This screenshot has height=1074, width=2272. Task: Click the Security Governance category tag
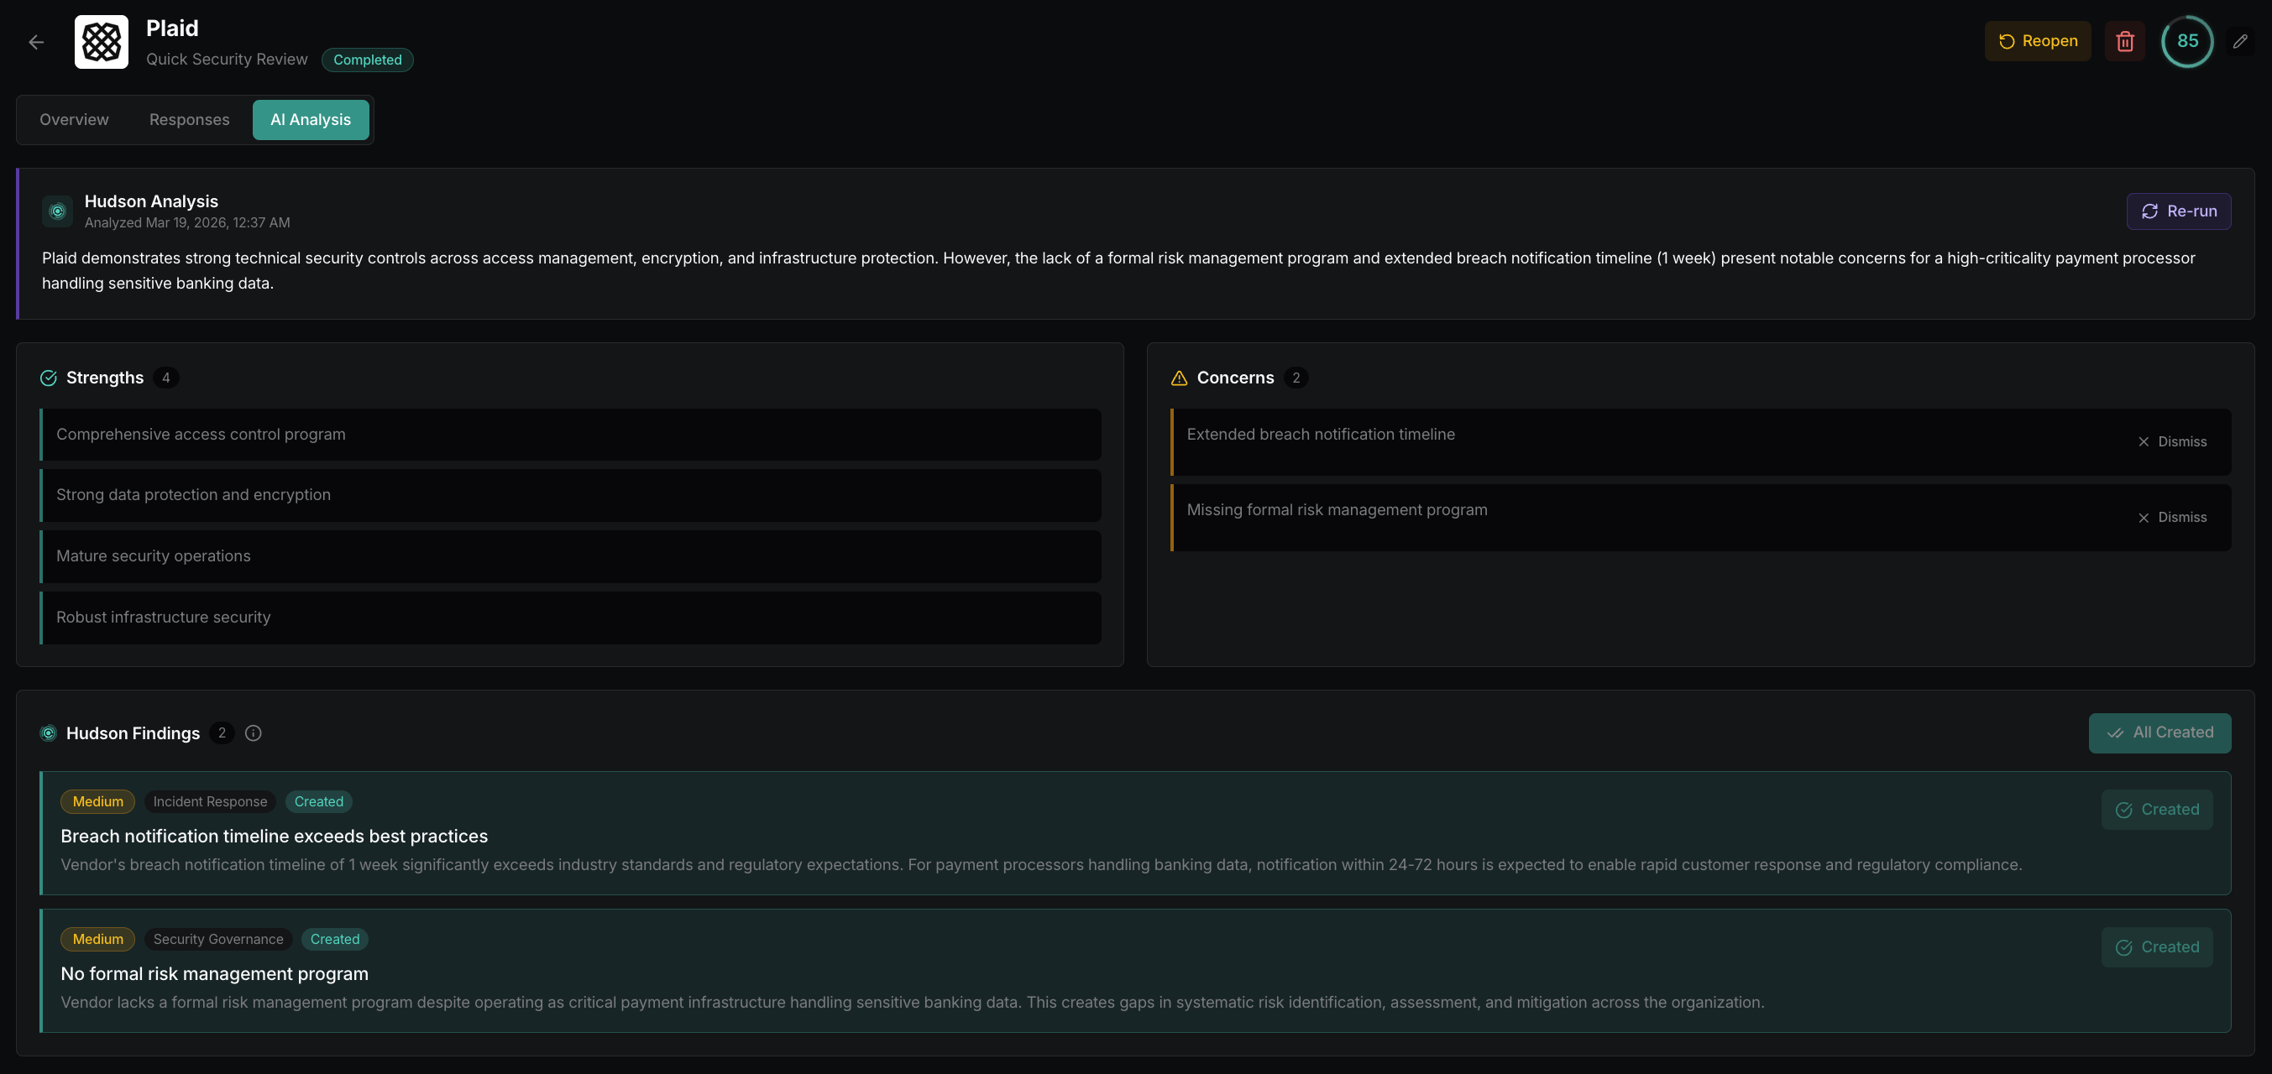coord(217,939)
